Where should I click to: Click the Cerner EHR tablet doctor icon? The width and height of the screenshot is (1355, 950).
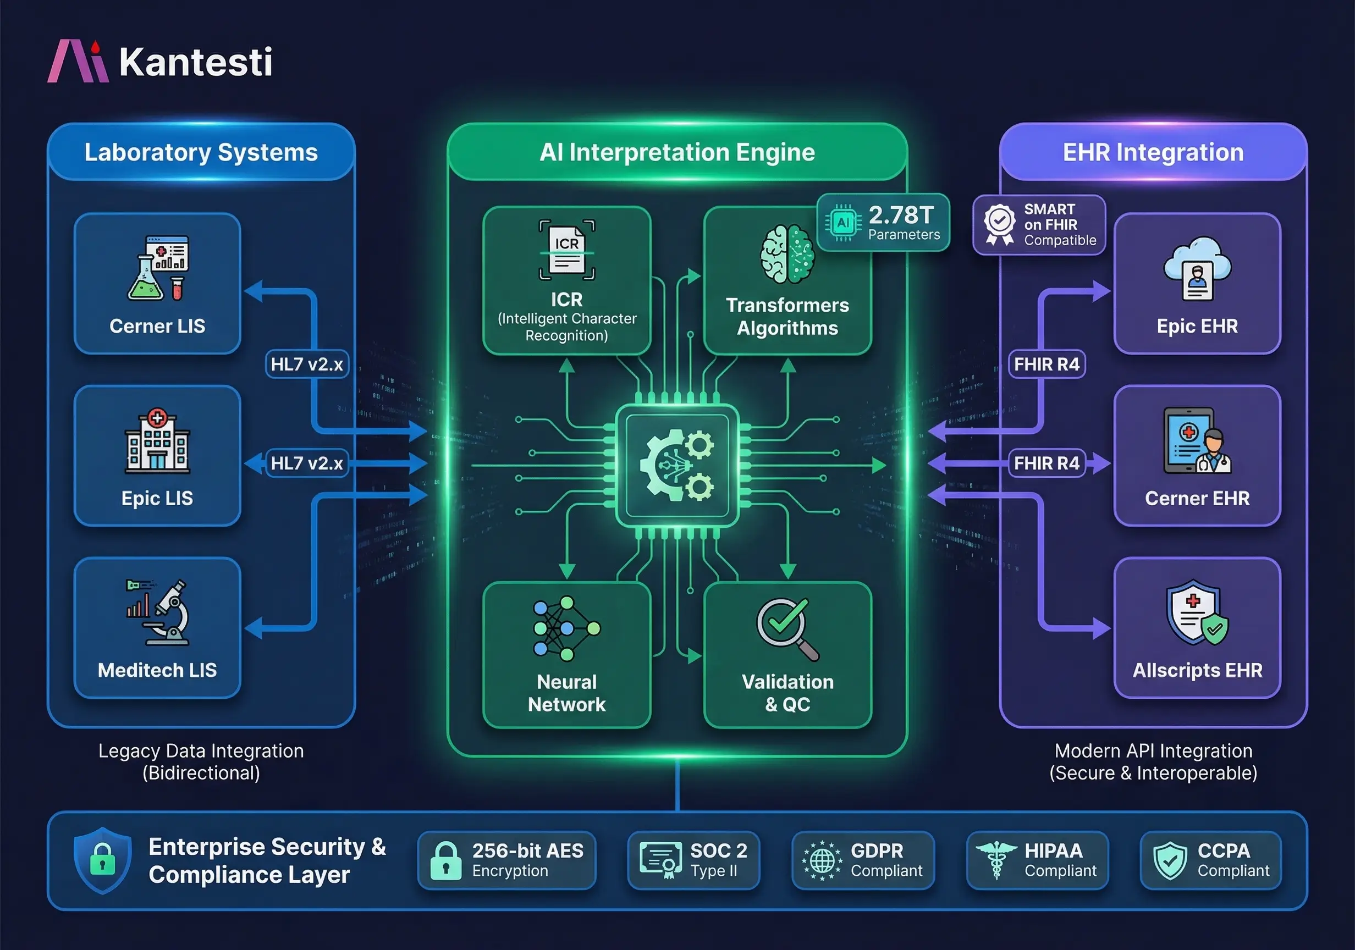(1197, 440)
